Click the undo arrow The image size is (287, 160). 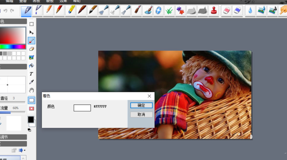[5, 11]
